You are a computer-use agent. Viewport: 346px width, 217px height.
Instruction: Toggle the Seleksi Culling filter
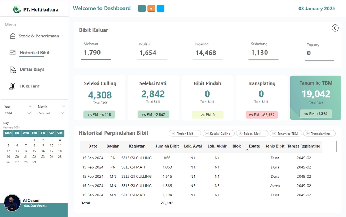coord(218,133)
